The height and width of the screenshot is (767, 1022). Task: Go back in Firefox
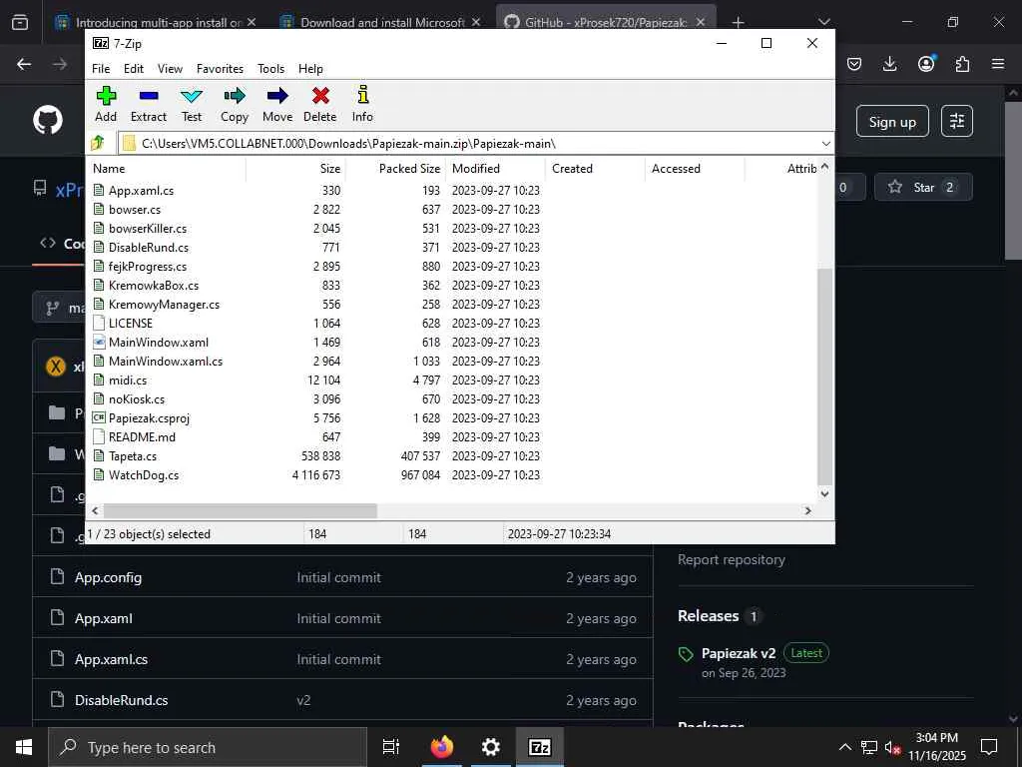pos(24,64)
